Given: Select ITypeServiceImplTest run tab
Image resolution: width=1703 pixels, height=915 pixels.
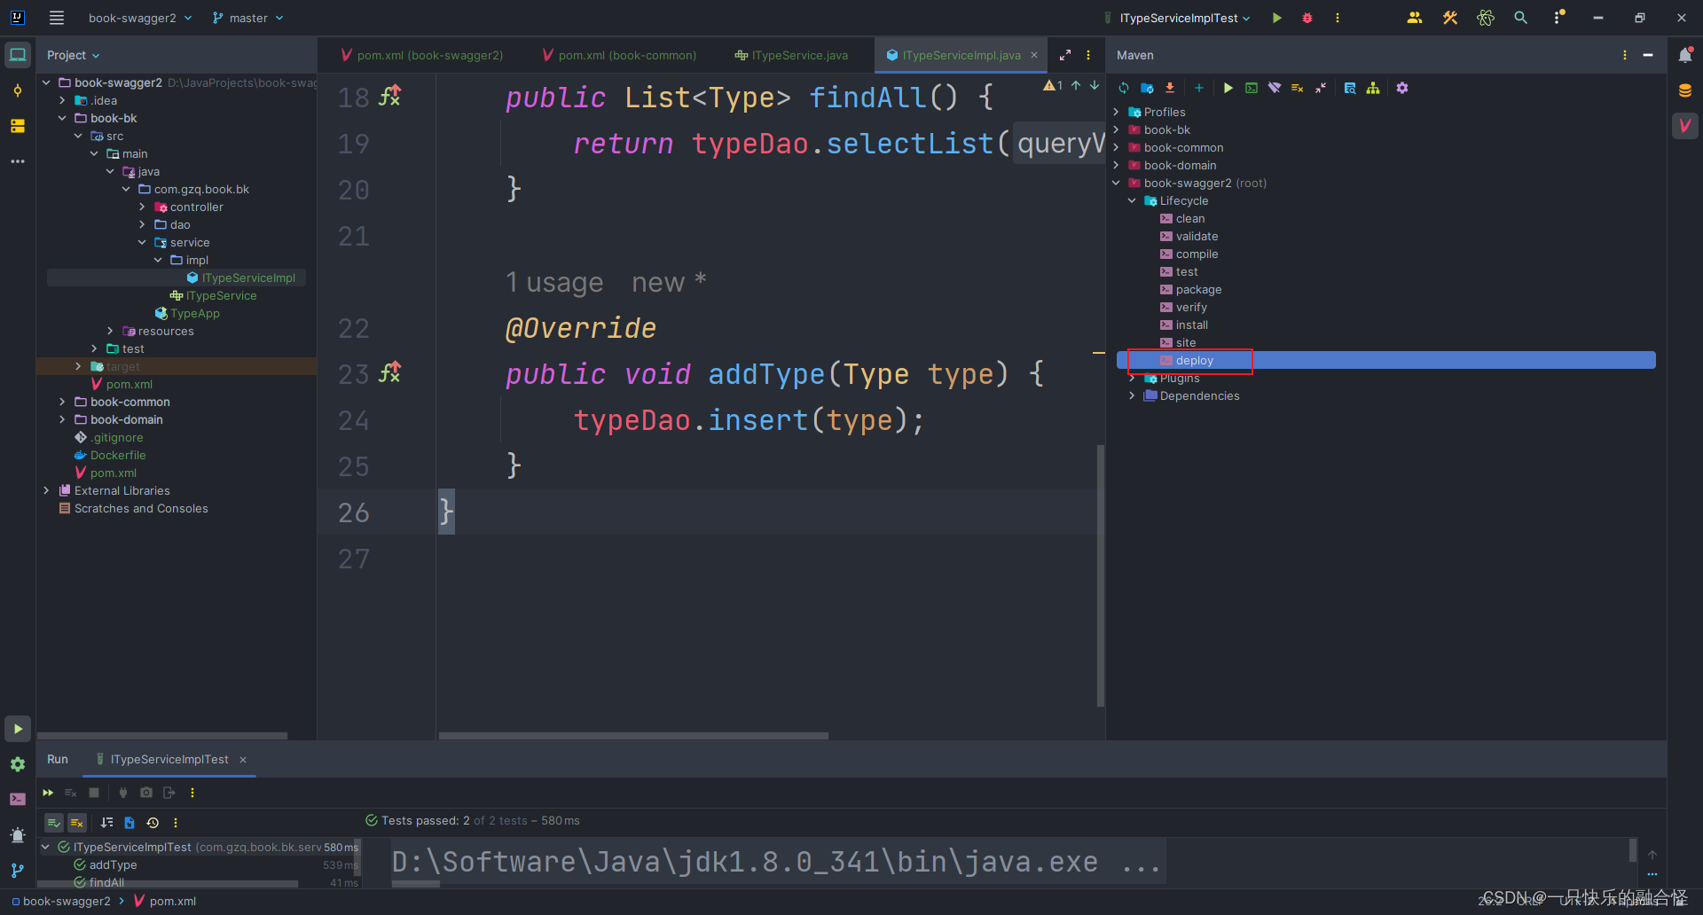Looking at the screenshot, I should [x=169, y=760].
